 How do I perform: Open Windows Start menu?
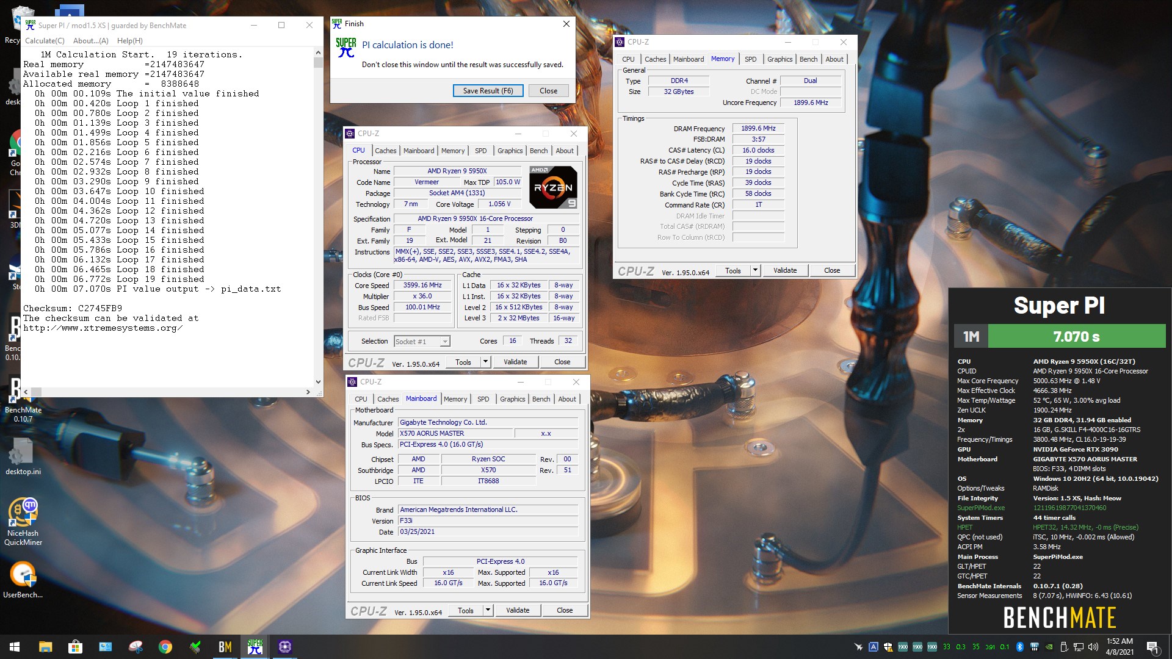tap(15, 647)
